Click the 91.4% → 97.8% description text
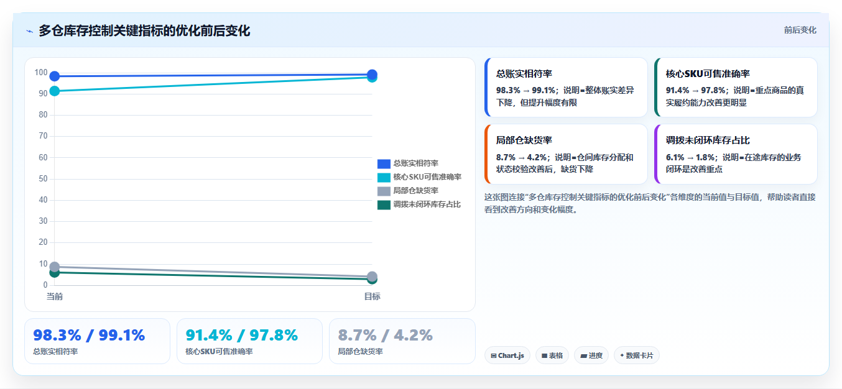 [x=735, y=96]
